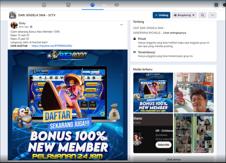This screenshot has height=163, width=226.
Task: Expand the Bergabung dropdown
Action: [184, 15]
